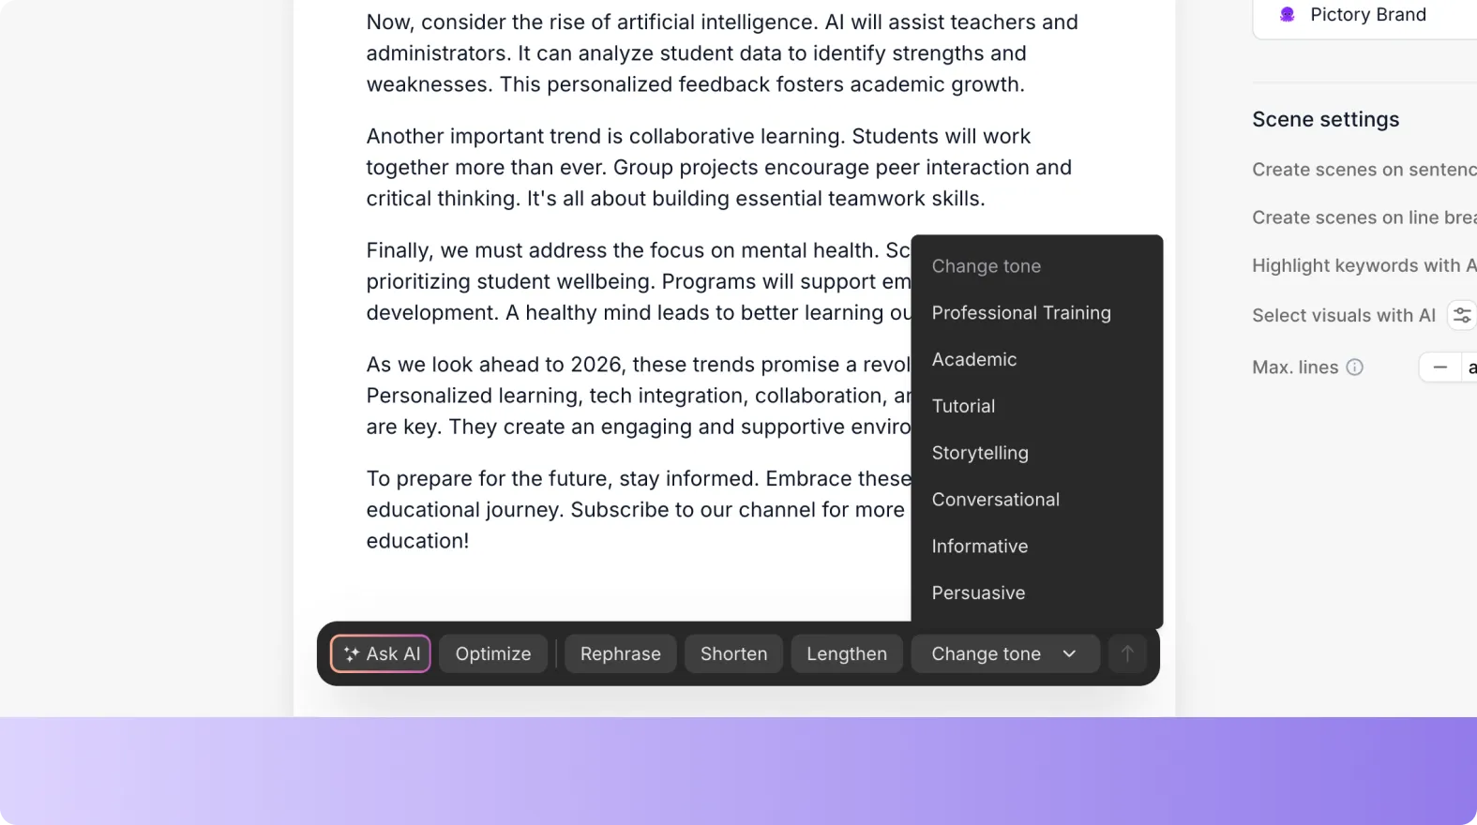
Task: Open Select visuals with AI settings icon
Action: pyautogui.click(x=1461, y=316)
